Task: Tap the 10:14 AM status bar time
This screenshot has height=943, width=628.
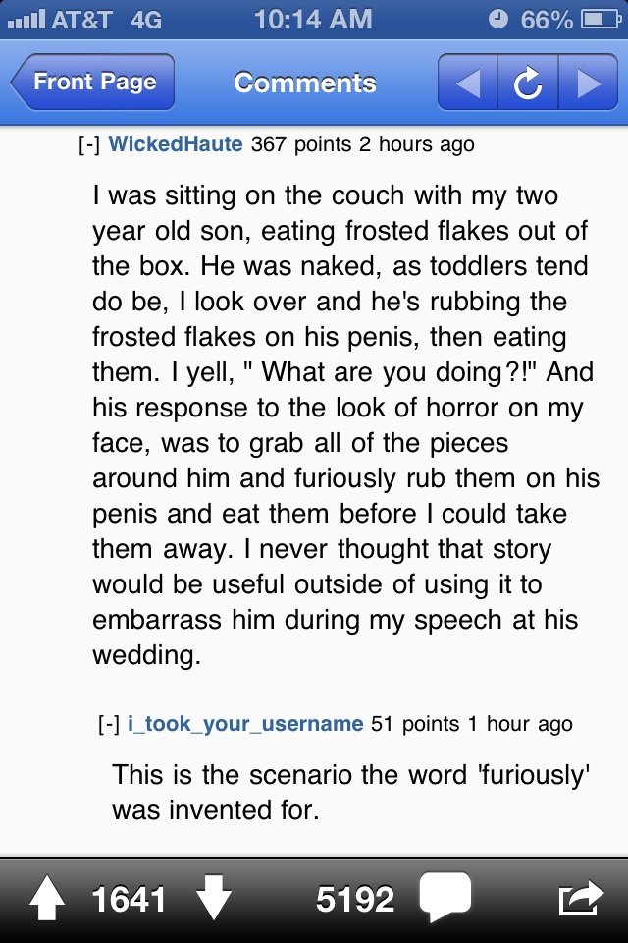Action: coord(313,20)
